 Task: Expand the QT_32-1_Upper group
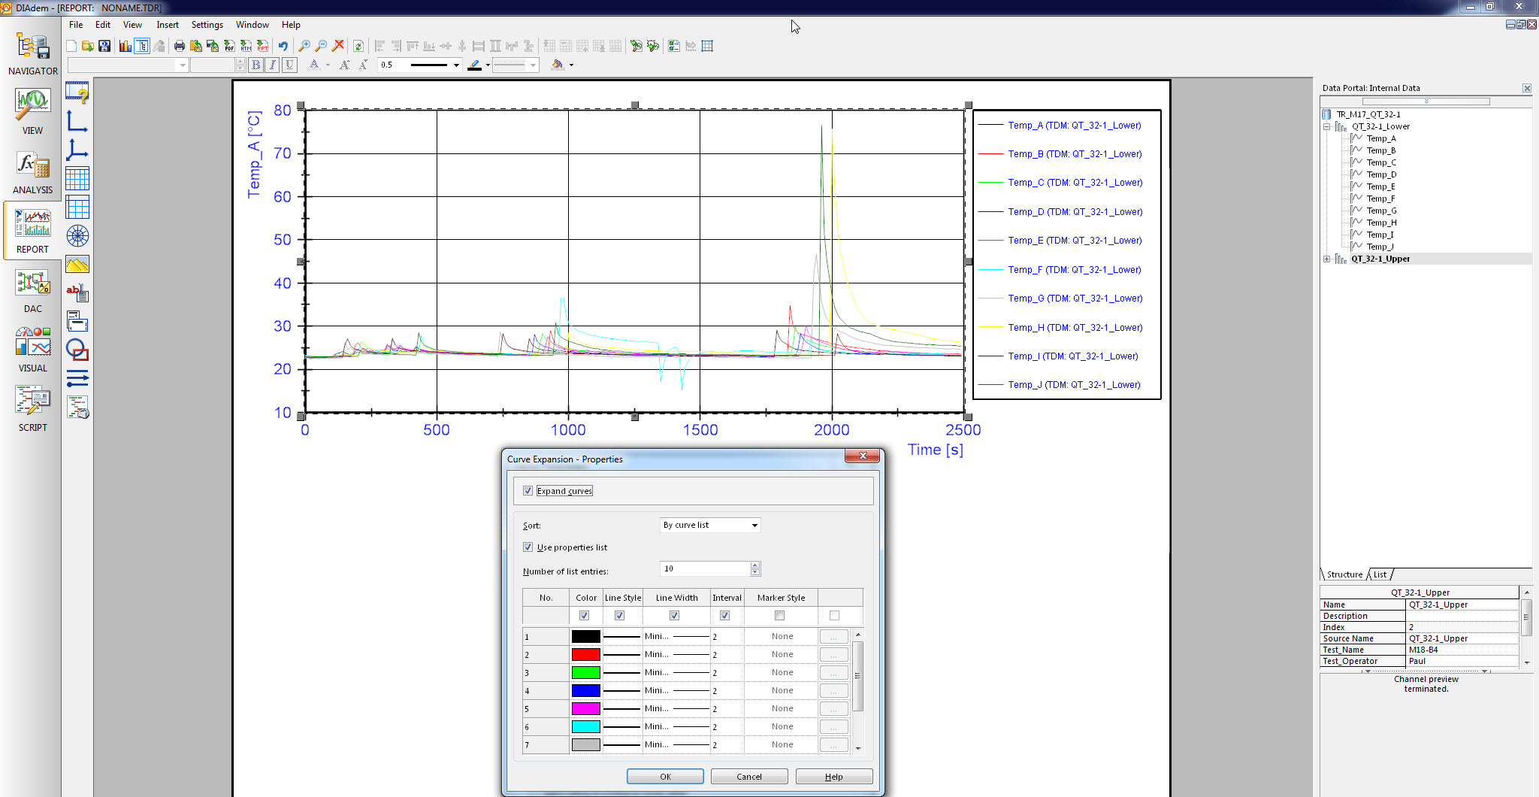pyautogui.click(x=1327, y=259)
